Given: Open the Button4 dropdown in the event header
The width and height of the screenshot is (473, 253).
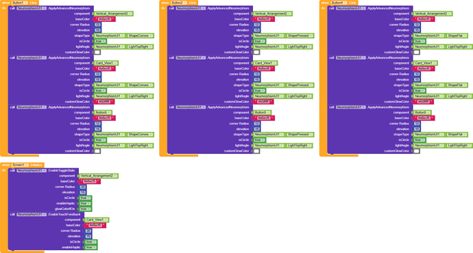Looking at the screenshot, I should (339, 3).
